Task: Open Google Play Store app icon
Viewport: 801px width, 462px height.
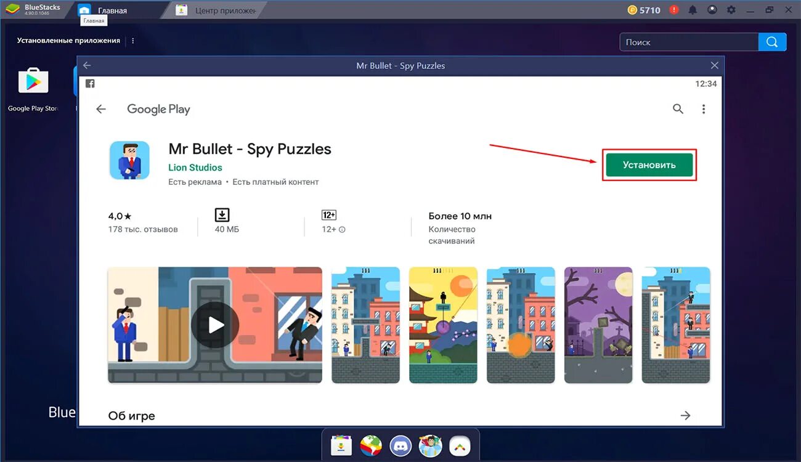Action: point(33,81)
